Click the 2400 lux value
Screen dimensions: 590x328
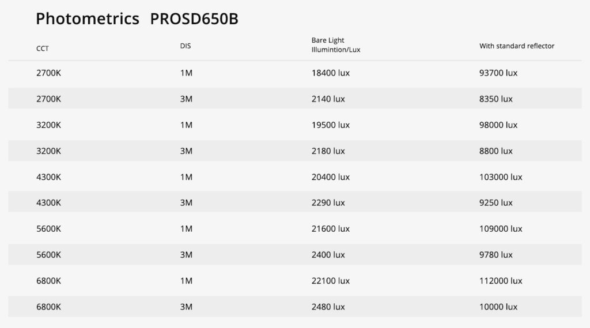coord(328,255)
